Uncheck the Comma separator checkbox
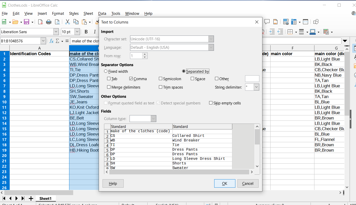Viewport: 356px width, 205px height. [x=131, y=79]
